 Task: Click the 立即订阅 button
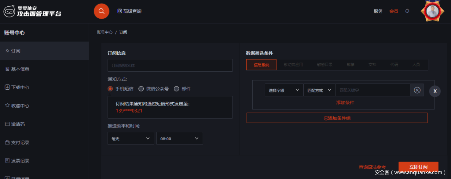point(418,167)
